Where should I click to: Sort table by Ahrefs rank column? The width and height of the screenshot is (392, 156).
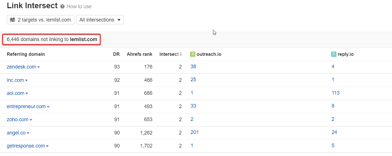pyautogui.click(x=140, y=54)
